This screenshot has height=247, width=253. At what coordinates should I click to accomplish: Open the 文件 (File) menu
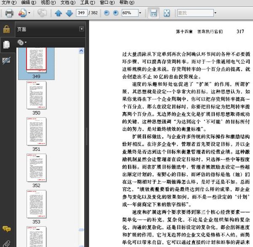[x=8, y=3]
